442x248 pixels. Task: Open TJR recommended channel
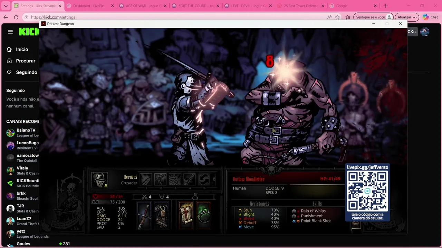(22, 208)
